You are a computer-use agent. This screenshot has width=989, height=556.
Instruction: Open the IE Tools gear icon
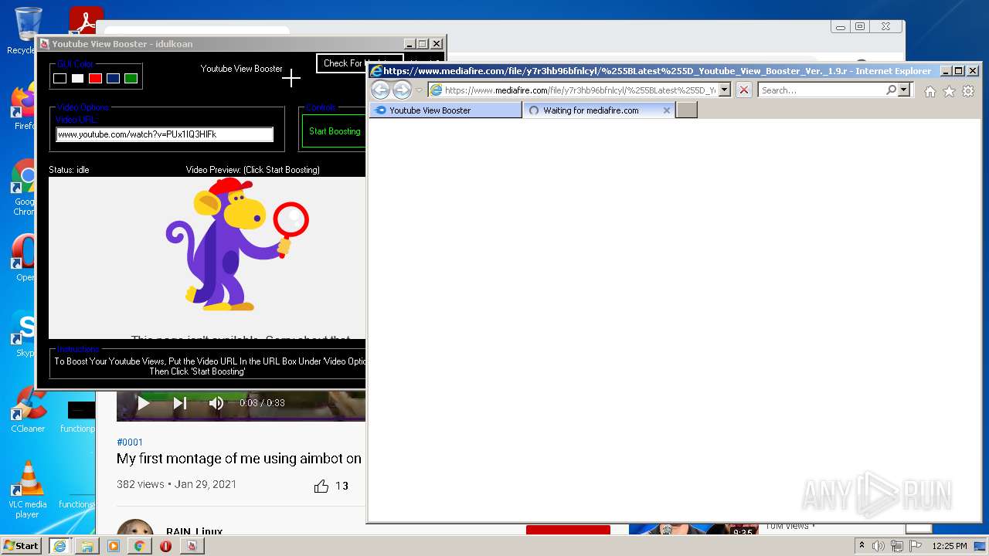pos(967,91)
